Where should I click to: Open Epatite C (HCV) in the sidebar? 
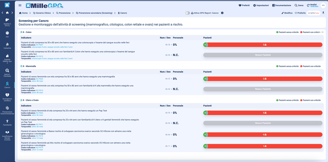click(7, 22)
